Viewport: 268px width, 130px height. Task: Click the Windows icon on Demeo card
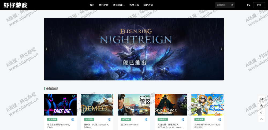pos(109,119)
